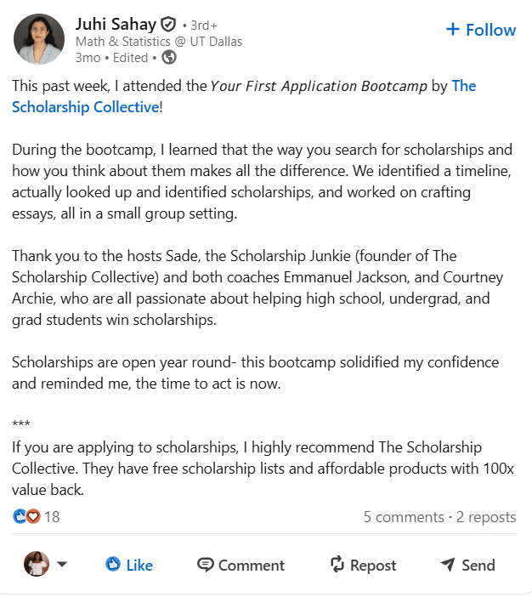Repost this post
Screen dimensions: 532x597
(363, 565)
